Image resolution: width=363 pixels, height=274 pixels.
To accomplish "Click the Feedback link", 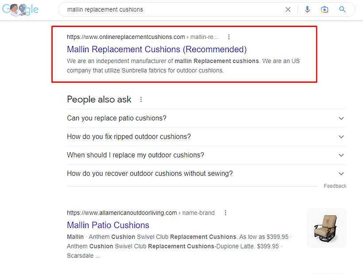I will (x=335, y=186).
